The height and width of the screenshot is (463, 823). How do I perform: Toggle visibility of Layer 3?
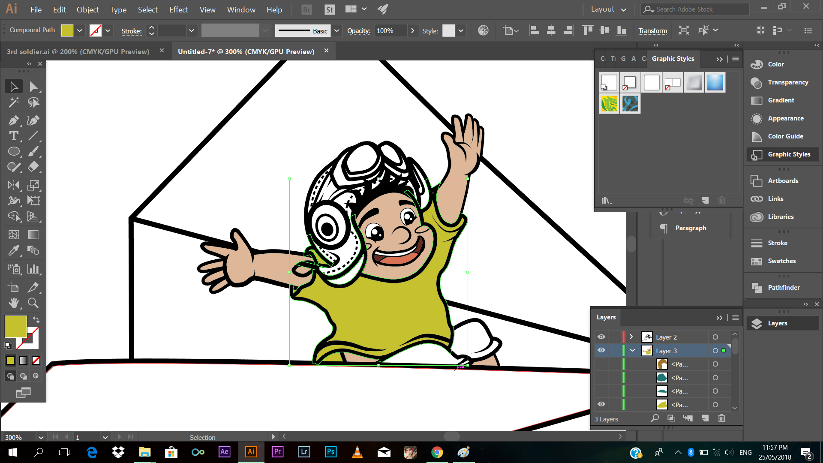point(601,350)
